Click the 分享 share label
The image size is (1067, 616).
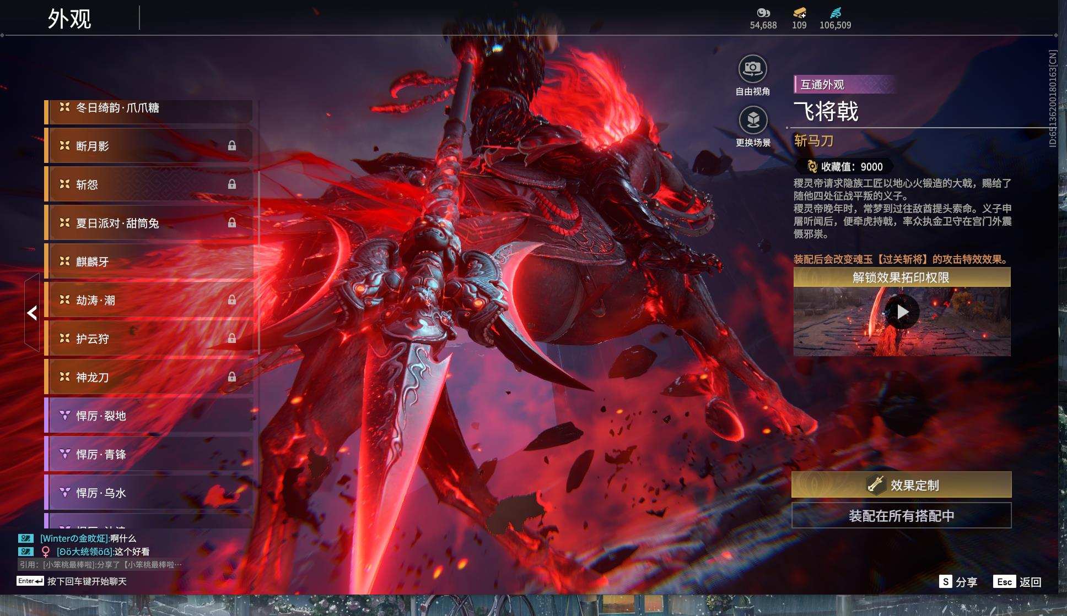(967, 582)
